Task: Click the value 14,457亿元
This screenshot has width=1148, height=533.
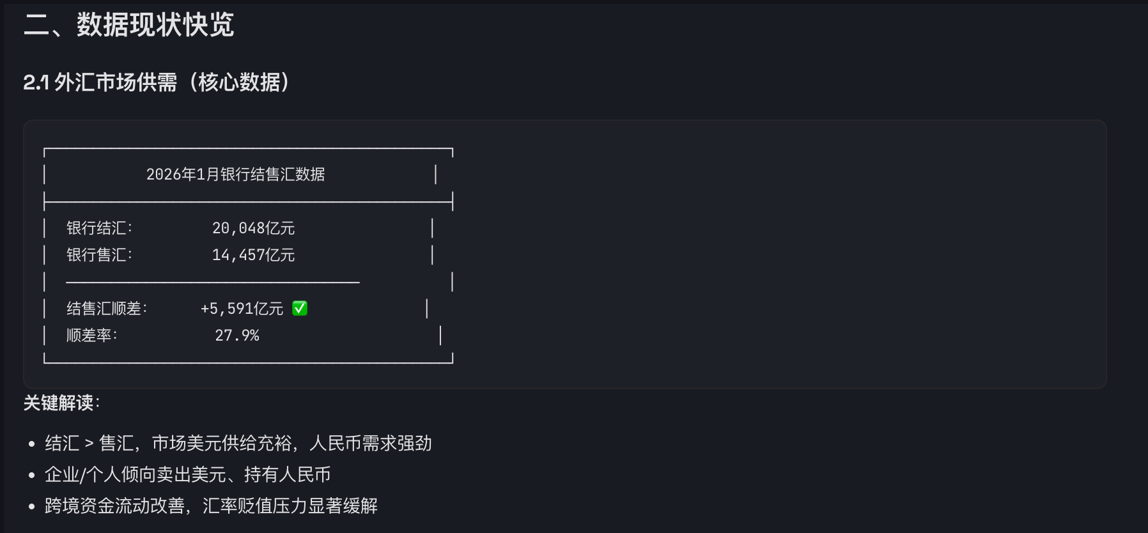Action: [253, 255]
